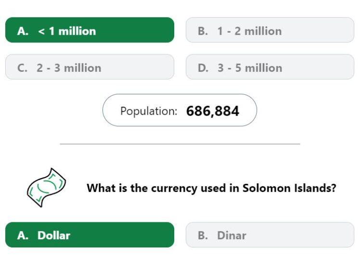Click the letter 'B.' beside Dinar
This screenshot has width=361, height=258.
[203, 235]
